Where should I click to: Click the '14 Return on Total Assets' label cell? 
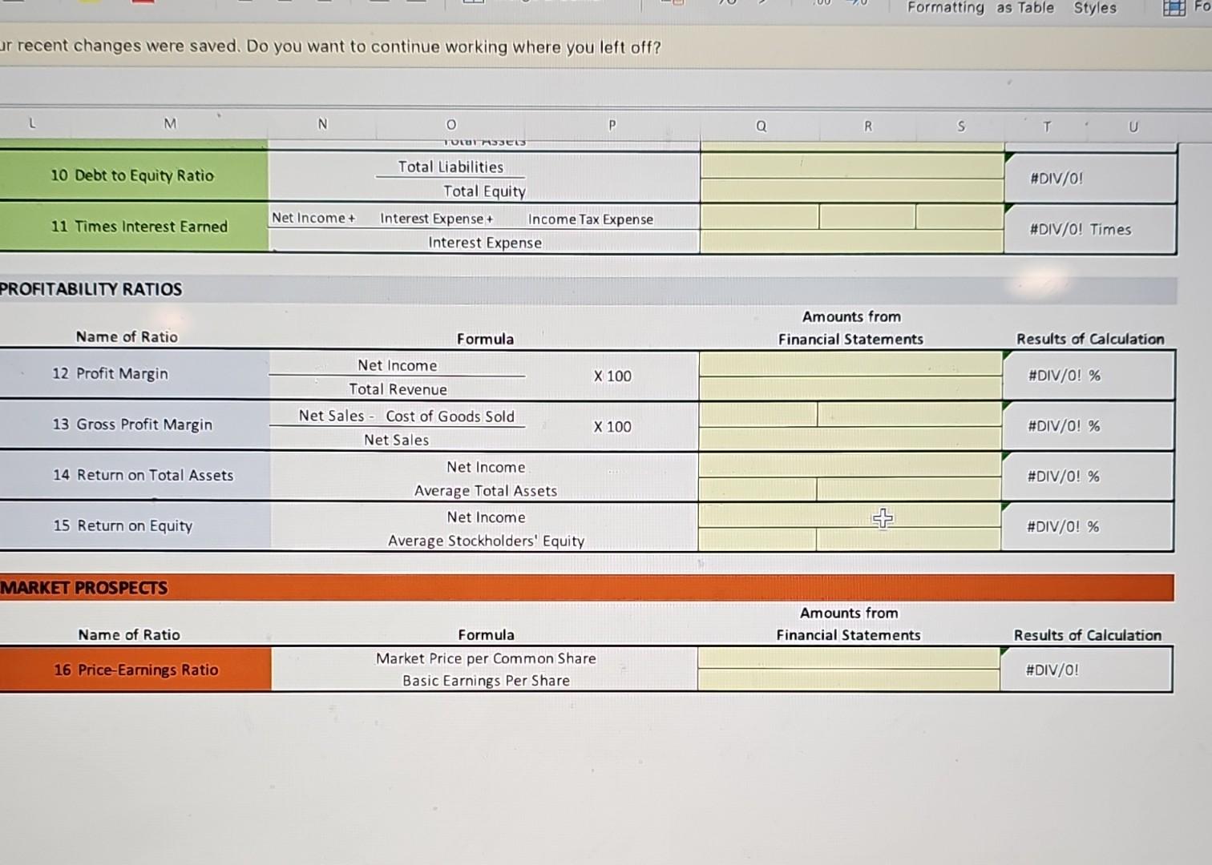135,475
